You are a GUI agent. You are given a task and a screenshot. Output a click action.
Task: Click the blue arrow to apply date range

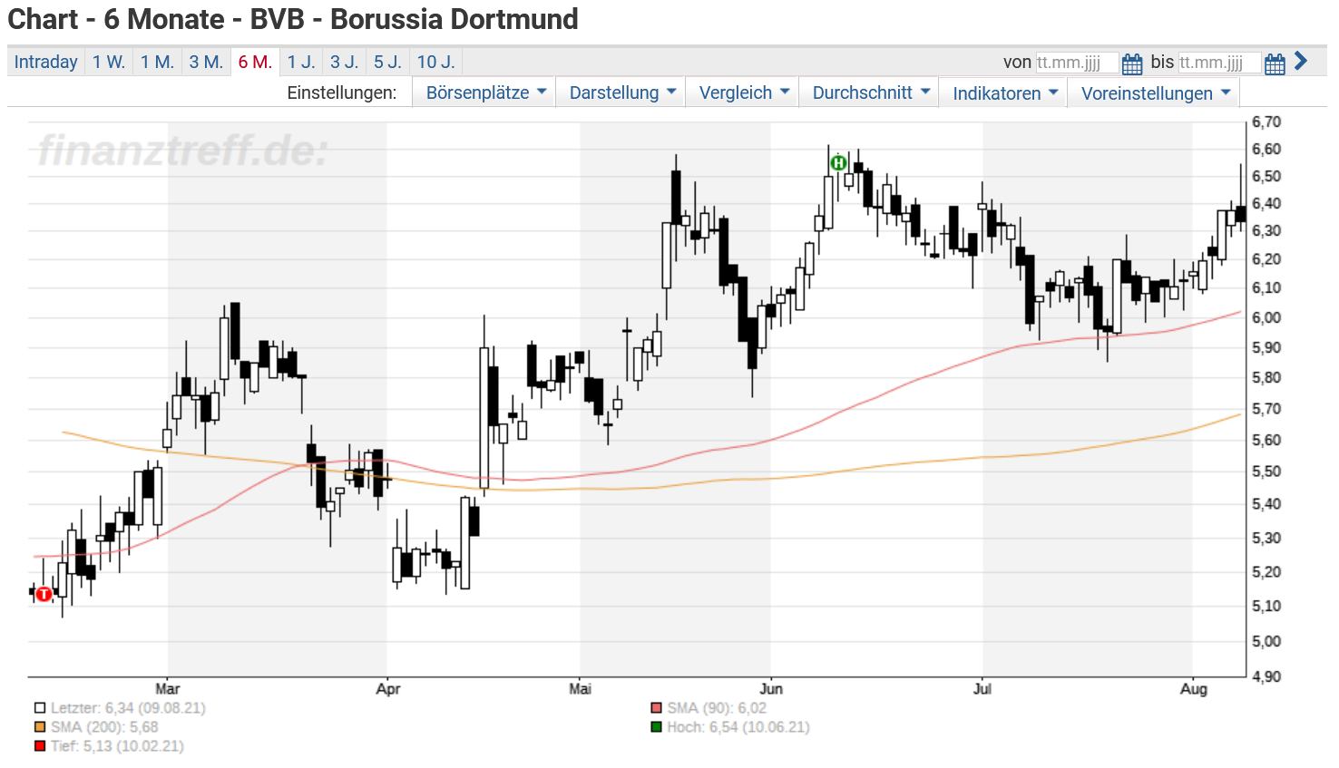[x=1301, y=61]
